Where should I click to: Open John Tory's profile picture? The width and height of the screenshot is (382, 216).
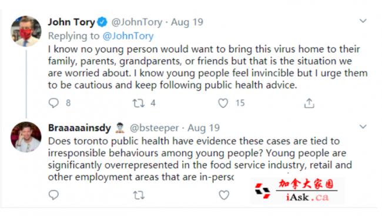click(26, 31)
